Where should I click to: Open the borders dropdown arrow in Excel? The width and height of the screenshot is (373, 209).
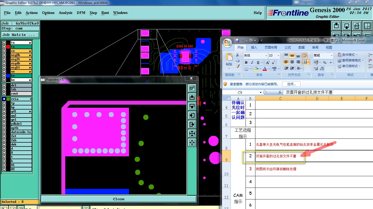[251, 69]
